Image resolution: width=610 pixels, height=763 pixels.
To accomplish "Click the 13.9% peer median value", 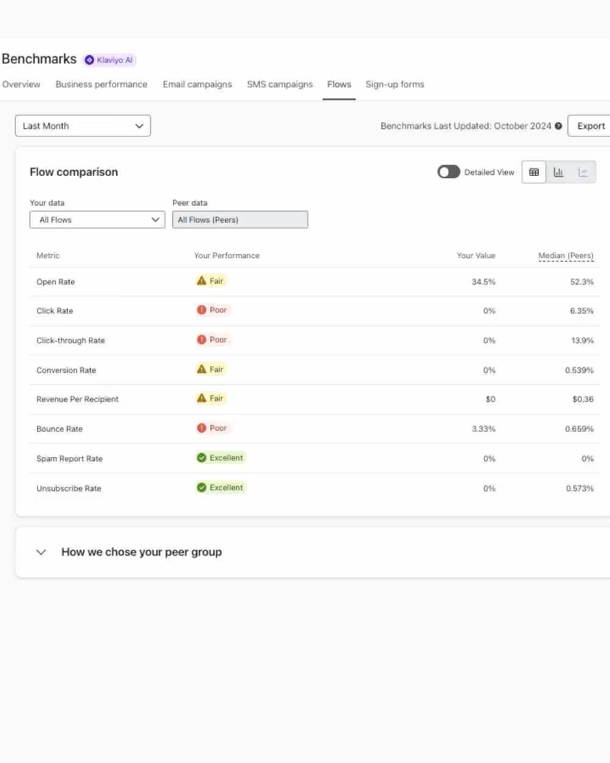I will pos(583,341).
